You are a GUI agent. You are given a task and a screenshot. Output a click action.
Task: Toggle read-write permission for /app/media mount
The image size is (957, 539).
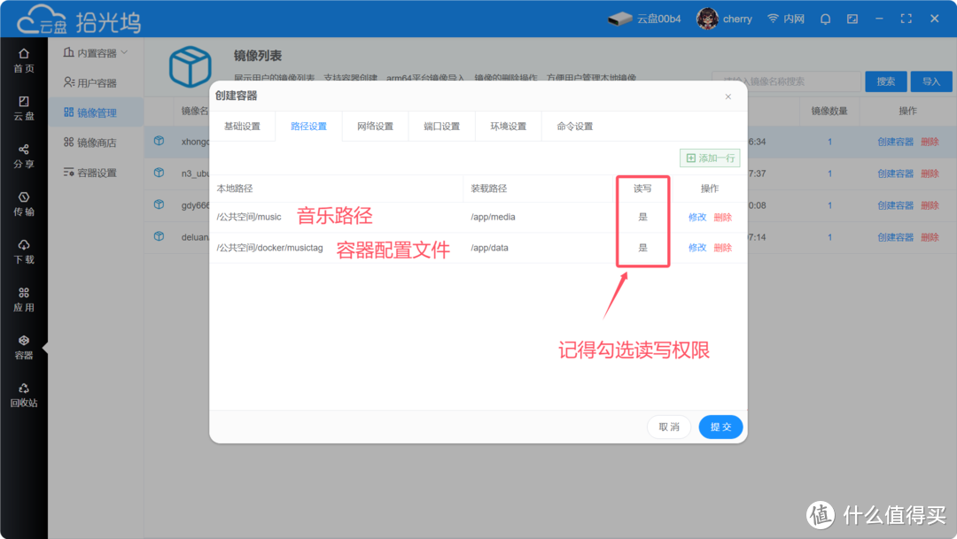click(x=642, y=216)
